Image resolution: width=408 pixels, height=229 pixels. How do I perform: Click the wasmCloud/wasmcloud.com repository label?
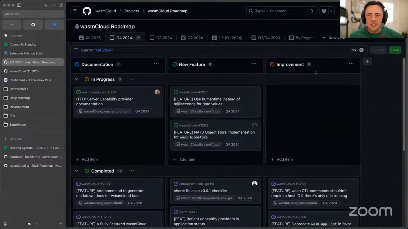(104, 111)
